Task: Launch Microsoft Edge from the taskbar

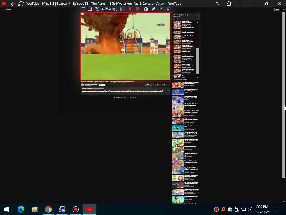Action: point(21,209)
